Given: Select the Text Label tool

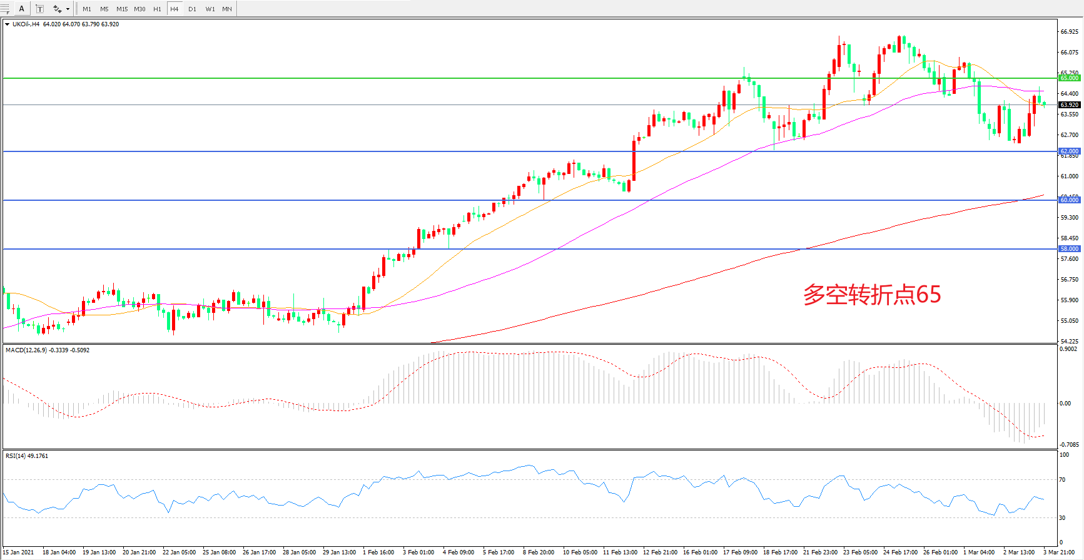Looking at the screenshot, I should point(39,9).
